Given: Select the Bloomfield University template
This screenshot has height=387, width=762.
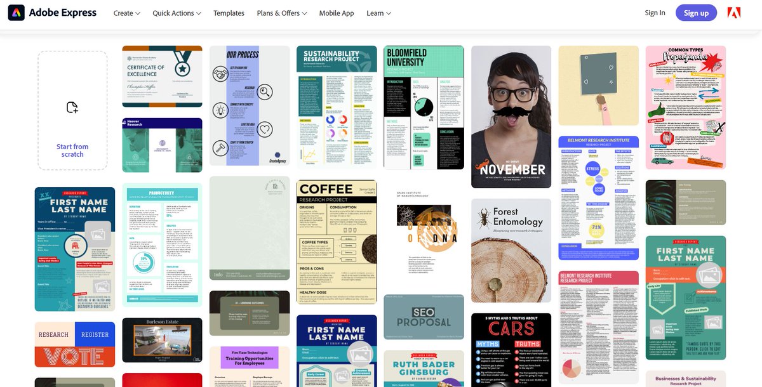Looking at the screenshot, I should [424, 107].
